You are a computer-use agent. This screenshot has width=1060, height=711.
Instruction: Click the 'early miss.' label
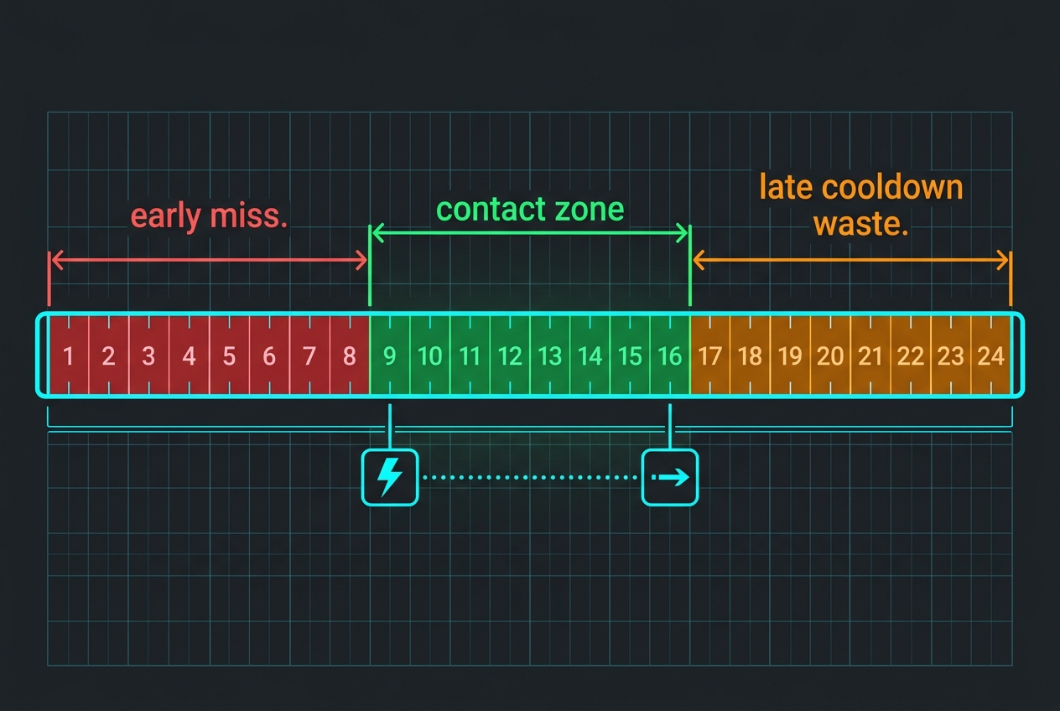[210, 216]
